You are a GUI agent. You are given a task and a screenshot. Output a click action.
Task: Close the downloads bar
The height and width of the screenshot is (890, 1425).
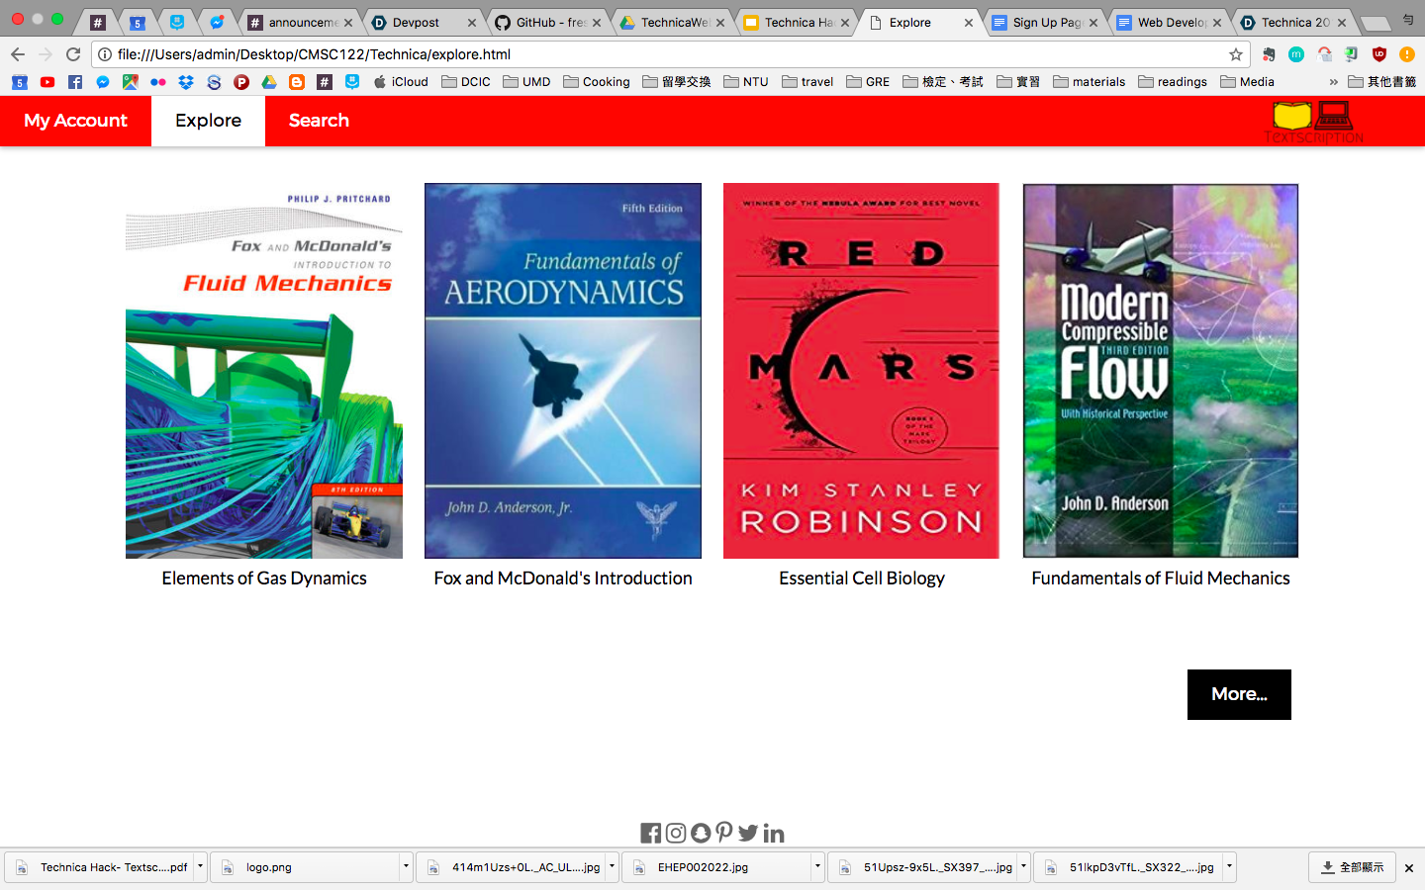(x=1409, y=868)
